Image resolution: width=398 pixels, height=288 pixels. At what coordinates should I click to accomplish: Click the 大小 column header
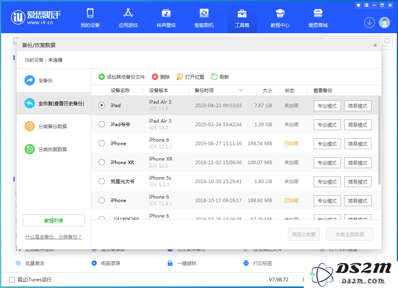click(x=267, y=90)
